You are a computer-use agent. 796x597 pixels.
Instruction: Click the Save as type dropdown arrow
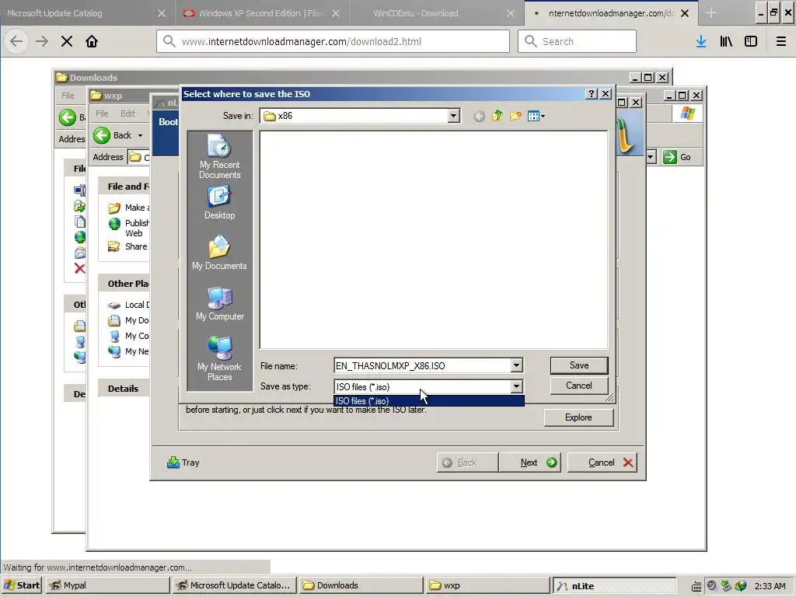point(516,386)
